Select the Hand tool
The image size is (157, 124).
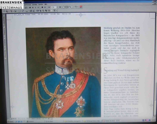[4, 11]
